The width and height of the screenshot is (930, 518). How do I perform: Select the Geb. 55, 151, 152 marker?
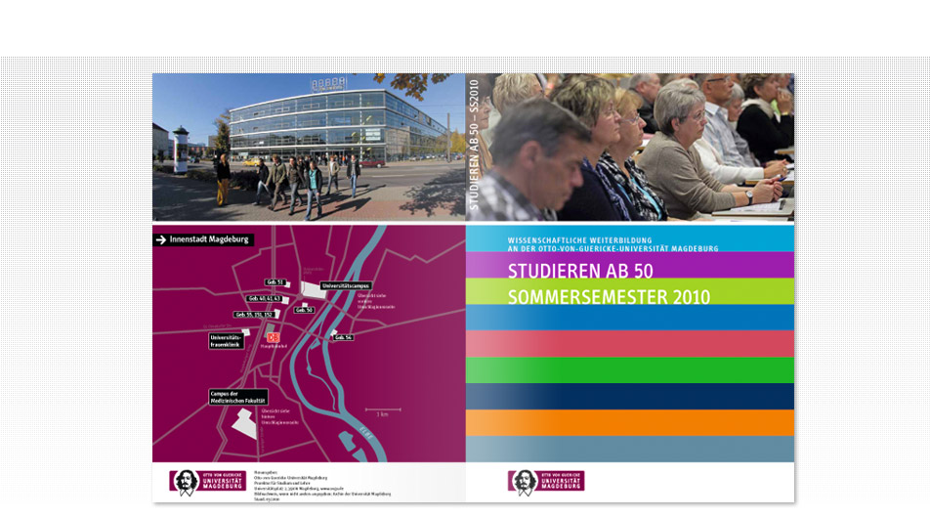[x=253, y=315]
